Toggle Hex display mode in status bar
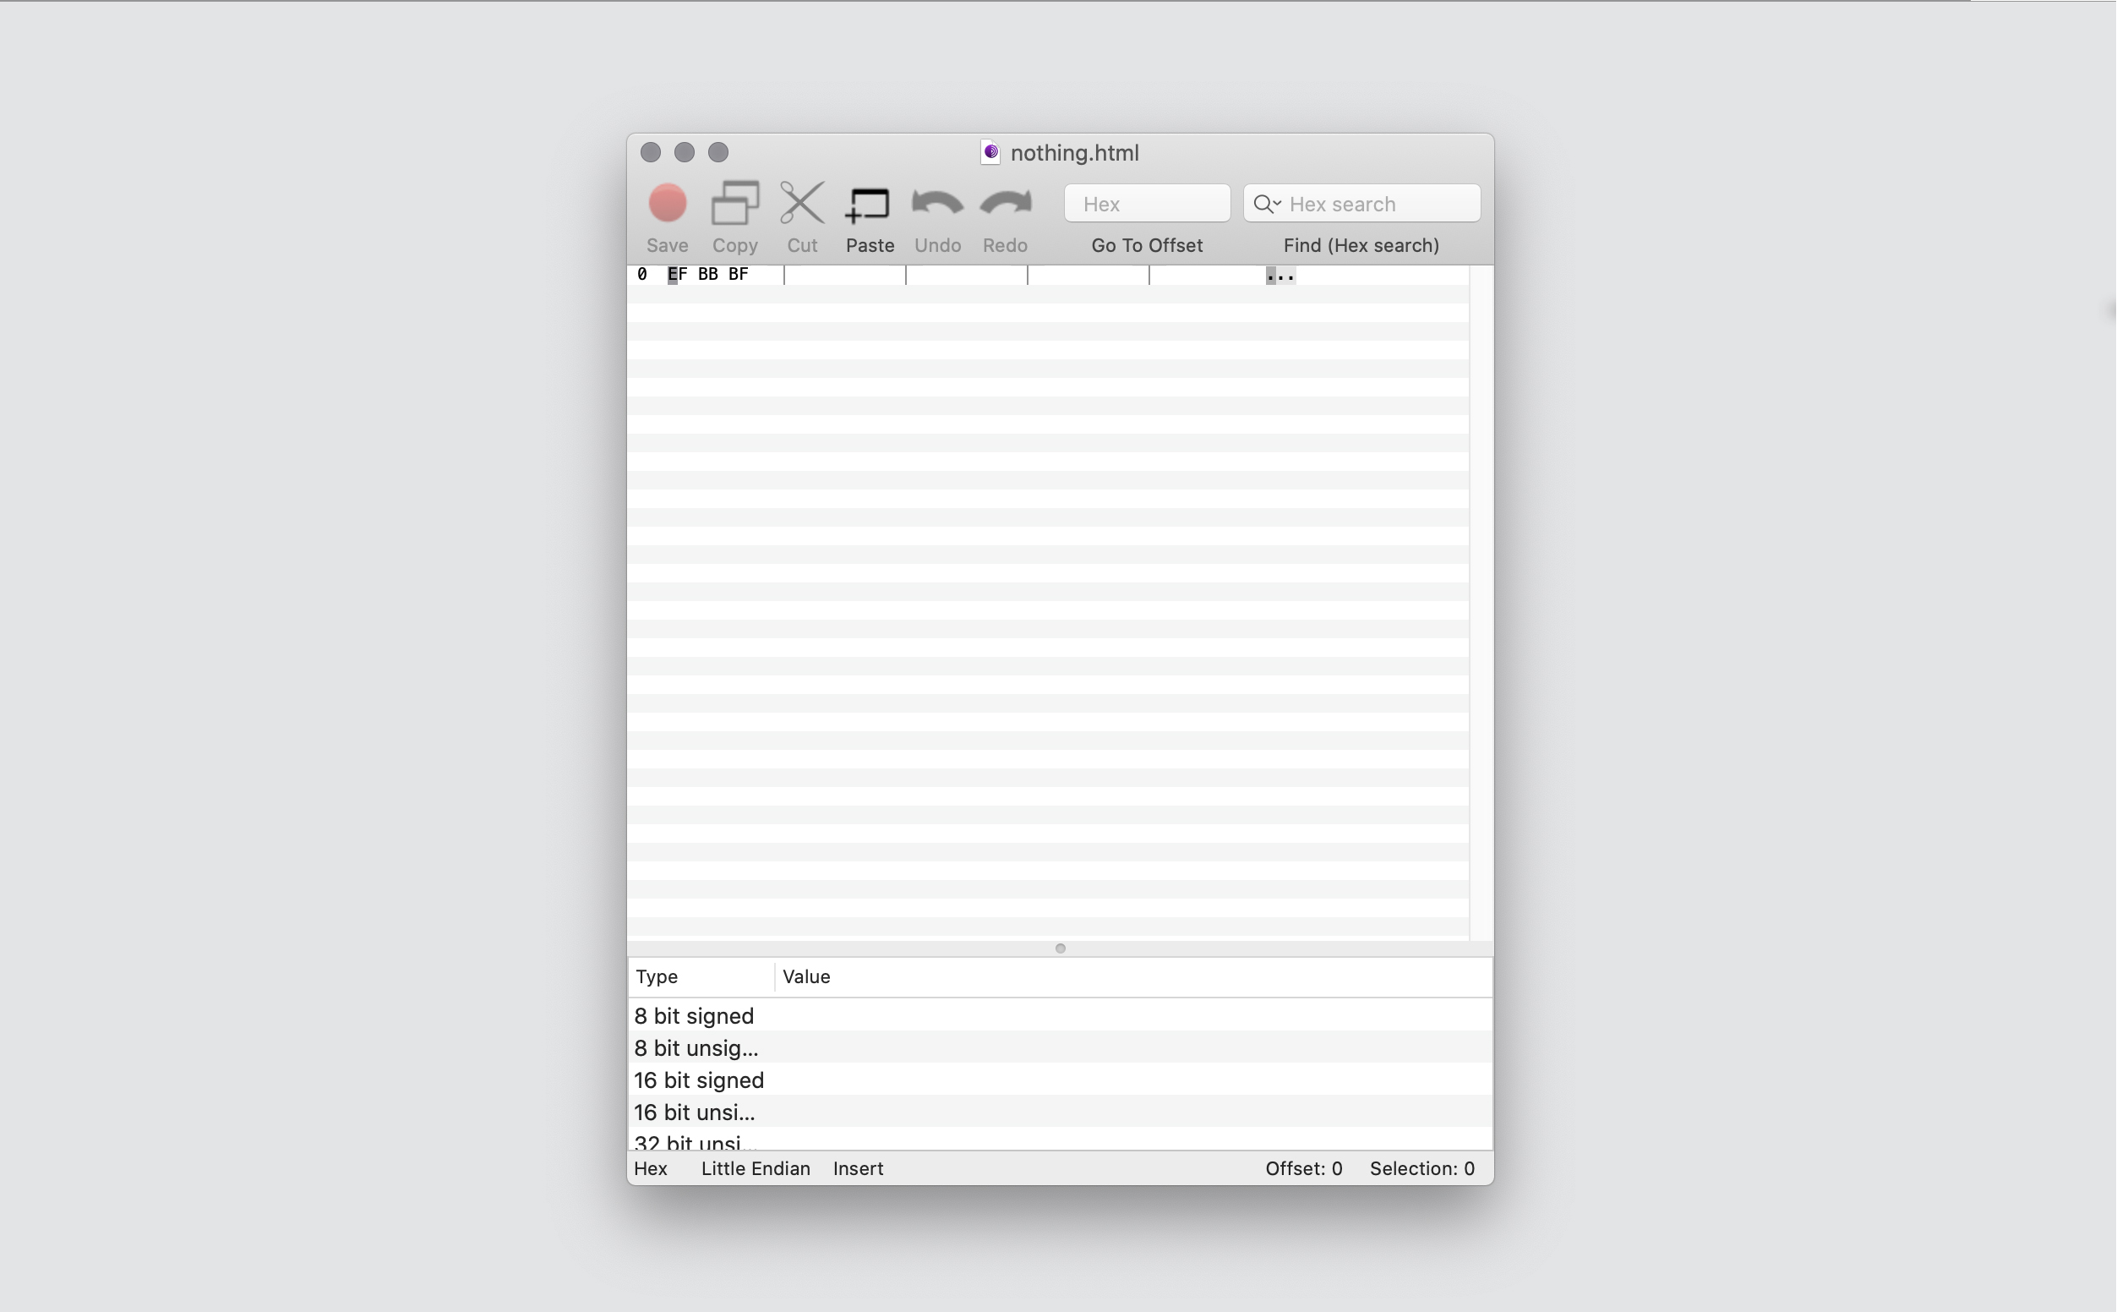 point(651,1169)
